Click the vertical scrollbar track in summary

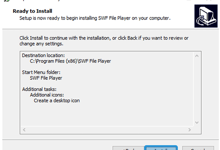(x=197, y=89)
